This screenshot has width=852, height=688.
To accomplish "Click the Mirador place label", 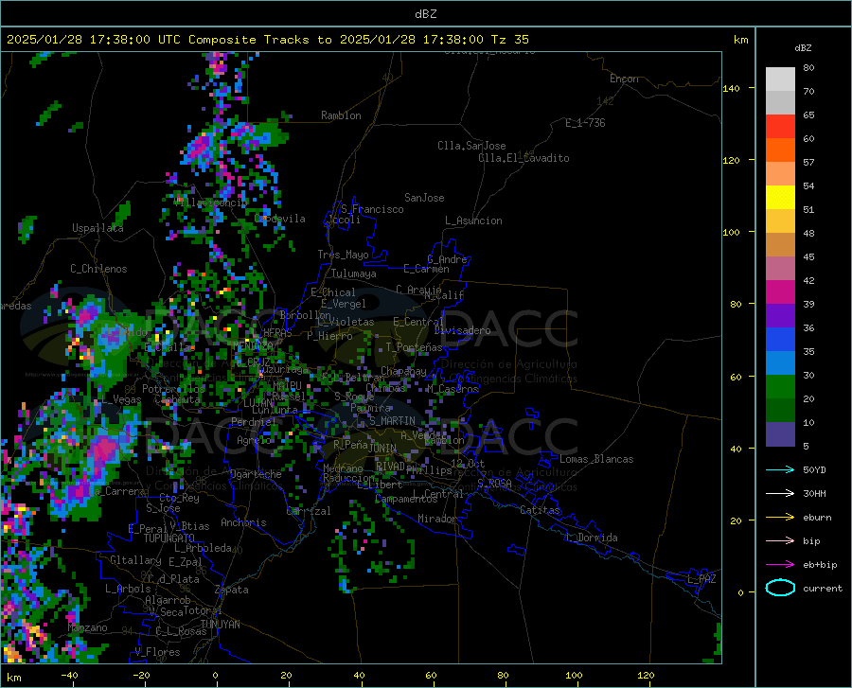I will click(436, 519).
